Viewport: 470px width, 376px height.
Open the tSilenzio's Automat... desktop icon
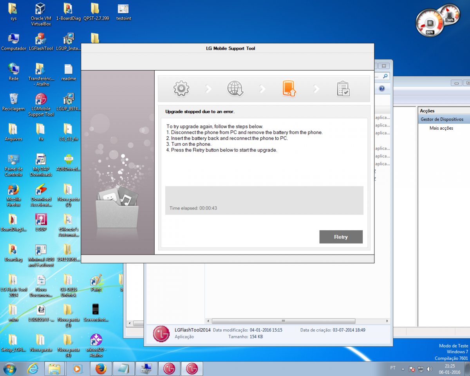tap(68, 225)
